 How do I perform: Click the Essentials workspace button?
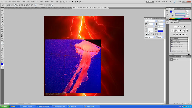[x=150, y=2]
